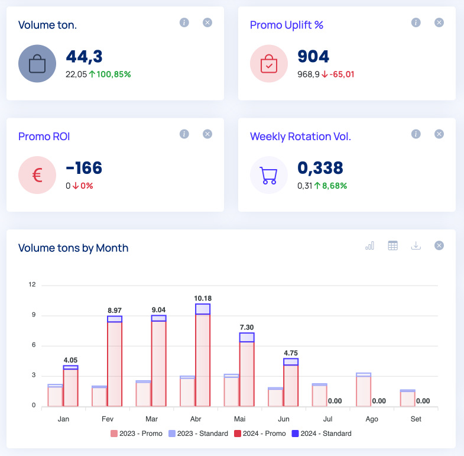This screenshot has height=456, width=464.
Task: Open table view of Volume tons chart
Action: [x=392, y=245]
